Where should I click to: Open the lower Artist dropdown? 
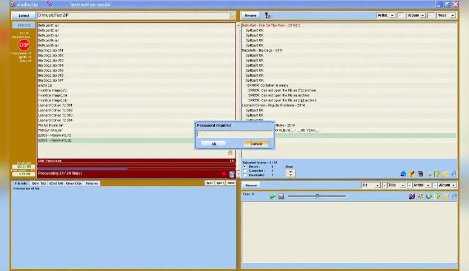422,185
